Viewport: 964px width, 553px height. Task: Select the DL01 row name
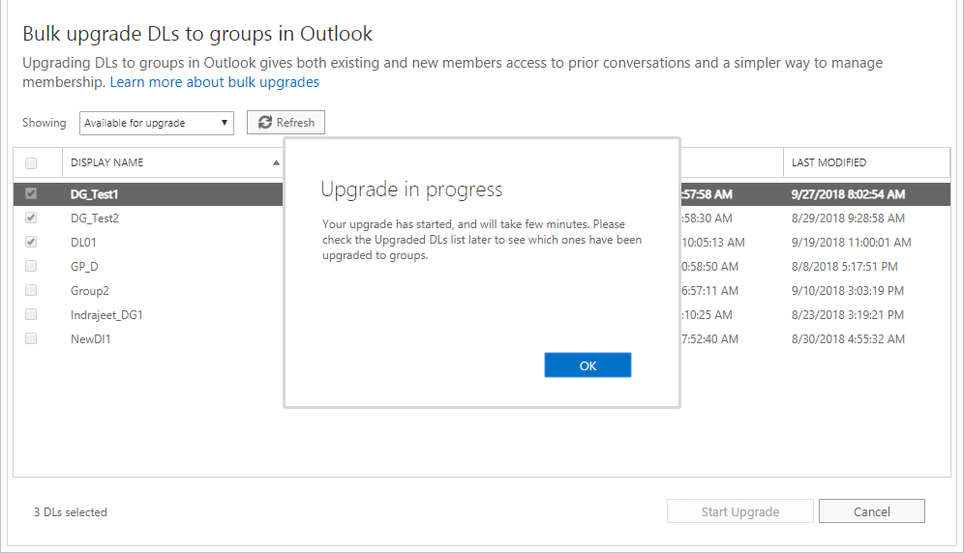point(83,242)
